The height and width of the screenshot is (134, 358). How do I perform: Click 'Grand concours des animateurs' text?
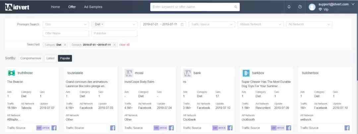[87, 82]
